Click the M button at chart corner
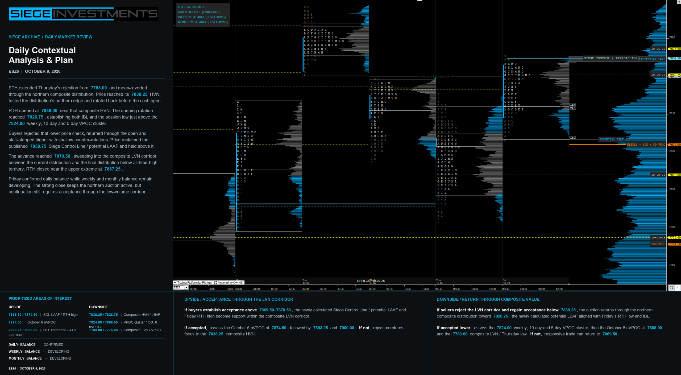Image resolution: width=681 pixels, height=375 pixels. point(679,2)
